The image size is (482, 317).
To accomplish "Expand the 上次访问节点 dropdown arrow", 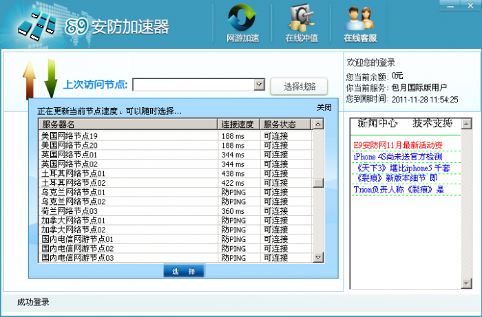I will tap(259, 85).
